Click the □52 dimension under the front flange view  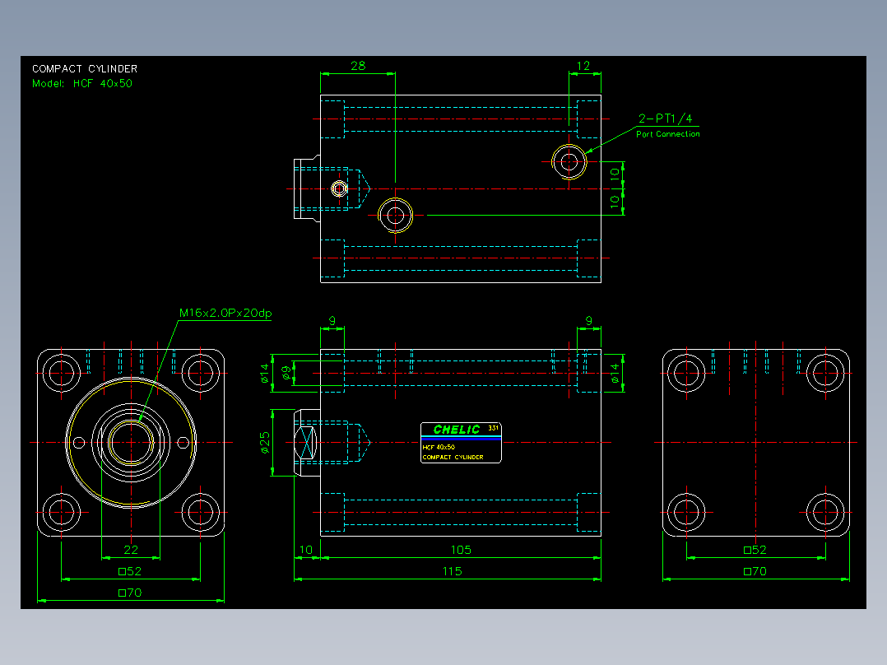pos(130,571)
